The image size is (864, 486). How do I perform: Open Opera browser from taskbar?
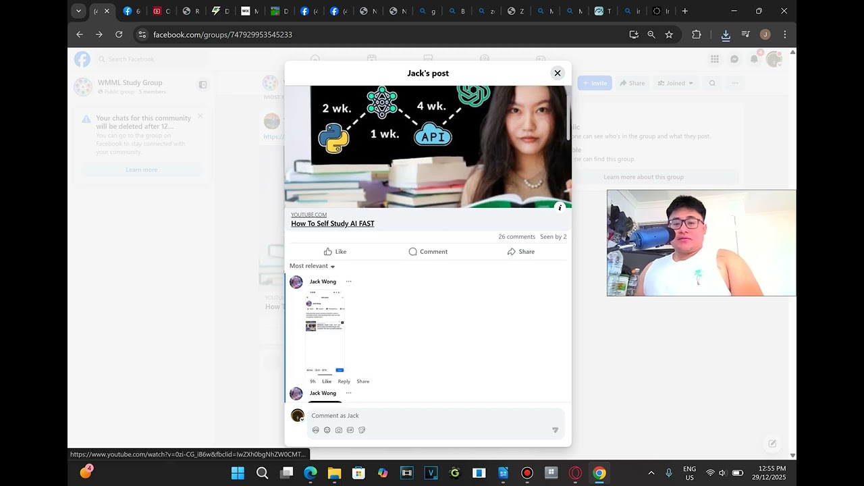[575, 473]
